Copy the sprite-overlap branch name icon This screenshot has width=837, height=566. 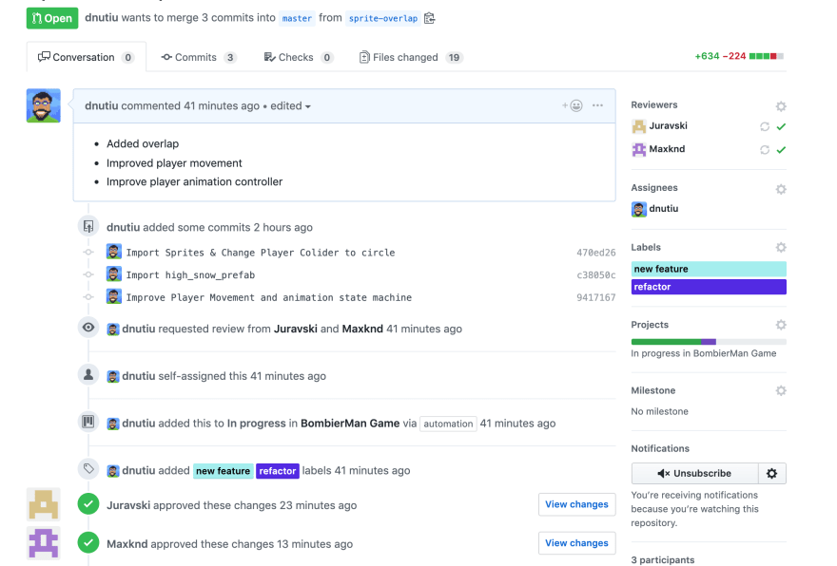(429, 18)
